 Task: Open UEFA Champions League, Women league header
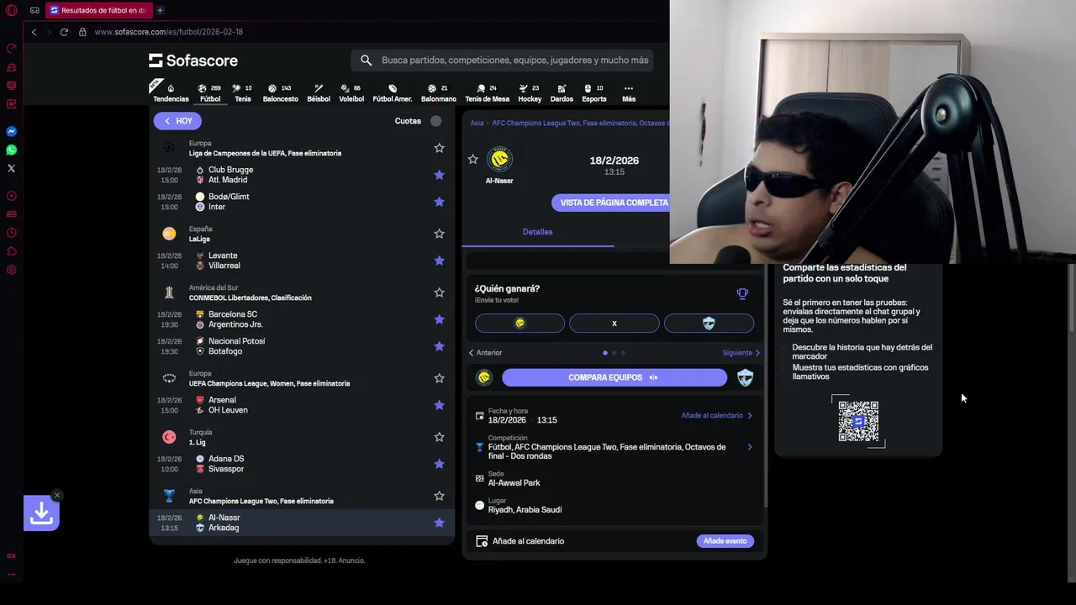pos(269,383)
